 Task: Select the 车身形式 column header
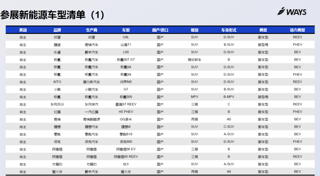pos(229,30)
